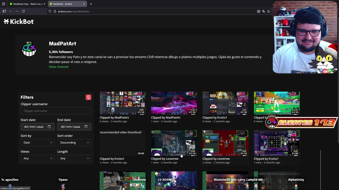Open the 01:00 clip thumbnail by Enzito1
The width and height of the screenshot is (339, 190).
(277, 143)
